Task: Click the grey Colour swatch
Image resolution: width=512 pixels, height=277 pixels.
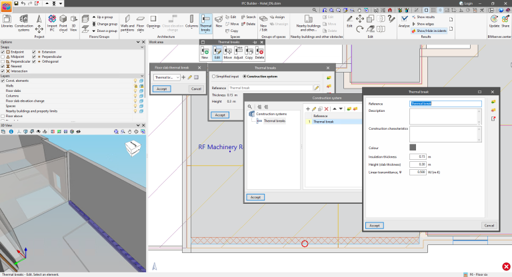Action: [413, 147]
